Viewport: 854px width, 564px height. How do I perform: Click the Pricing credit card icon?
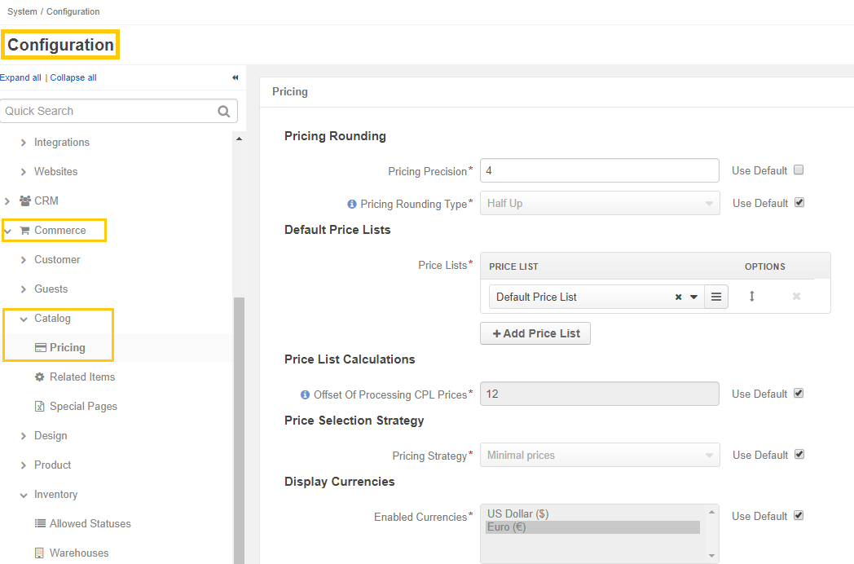[40, 348]
